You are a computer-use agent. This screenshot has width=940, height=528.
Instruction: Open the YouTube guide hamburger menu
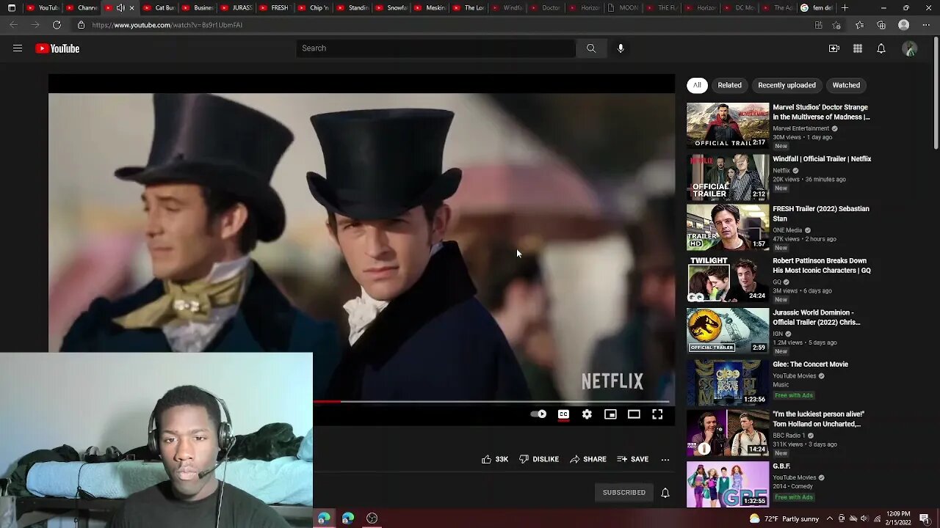pos(18,48)
